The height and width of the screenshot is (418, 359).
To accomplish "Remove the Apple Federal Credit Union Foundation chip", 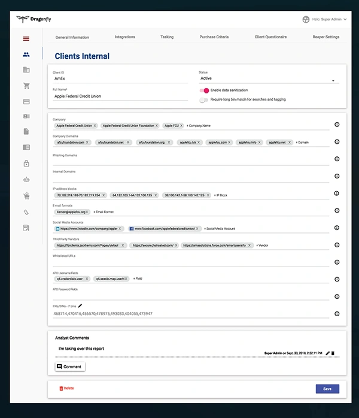I will tap(157, 126).
